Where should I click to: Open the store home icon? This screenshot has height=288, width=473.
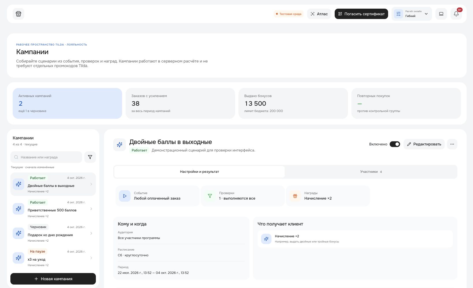click(18, 14)
